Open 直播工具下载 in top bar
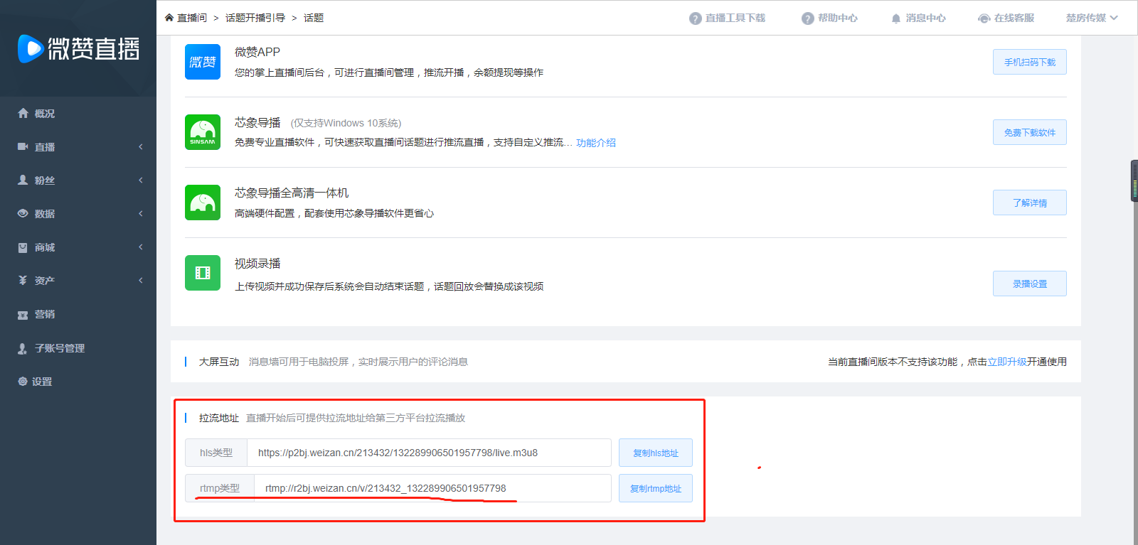1138x545 pixels. (735, 18)
